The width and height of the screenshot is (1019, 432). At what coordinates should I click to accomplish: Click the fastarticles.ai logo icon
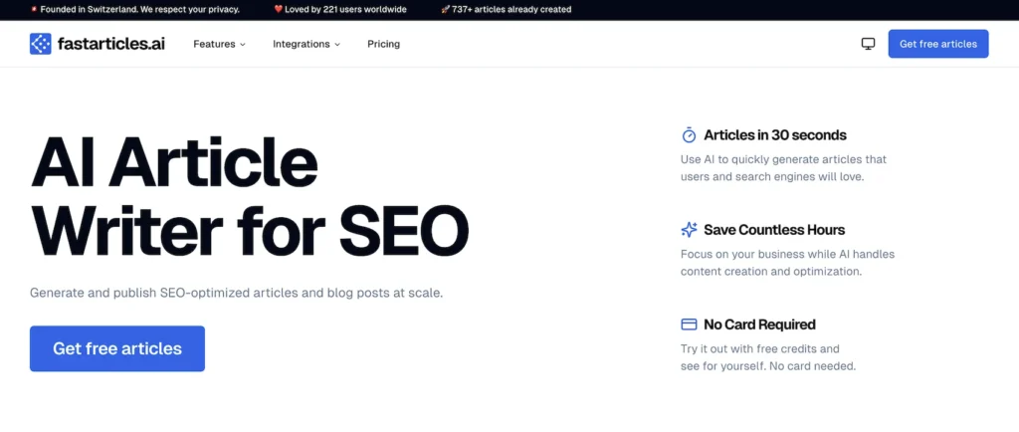click(x=41, y=44)
